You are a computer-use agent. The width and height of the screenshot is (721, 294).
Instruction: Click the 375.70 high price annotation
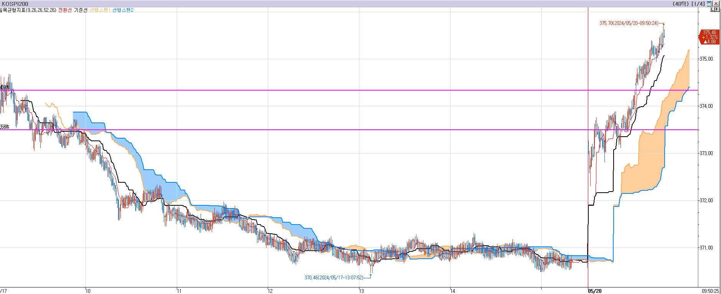629,23
